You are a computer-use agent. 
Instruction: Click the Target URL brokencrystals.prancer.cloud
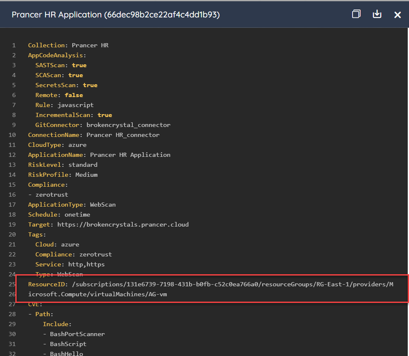(123, 224)
